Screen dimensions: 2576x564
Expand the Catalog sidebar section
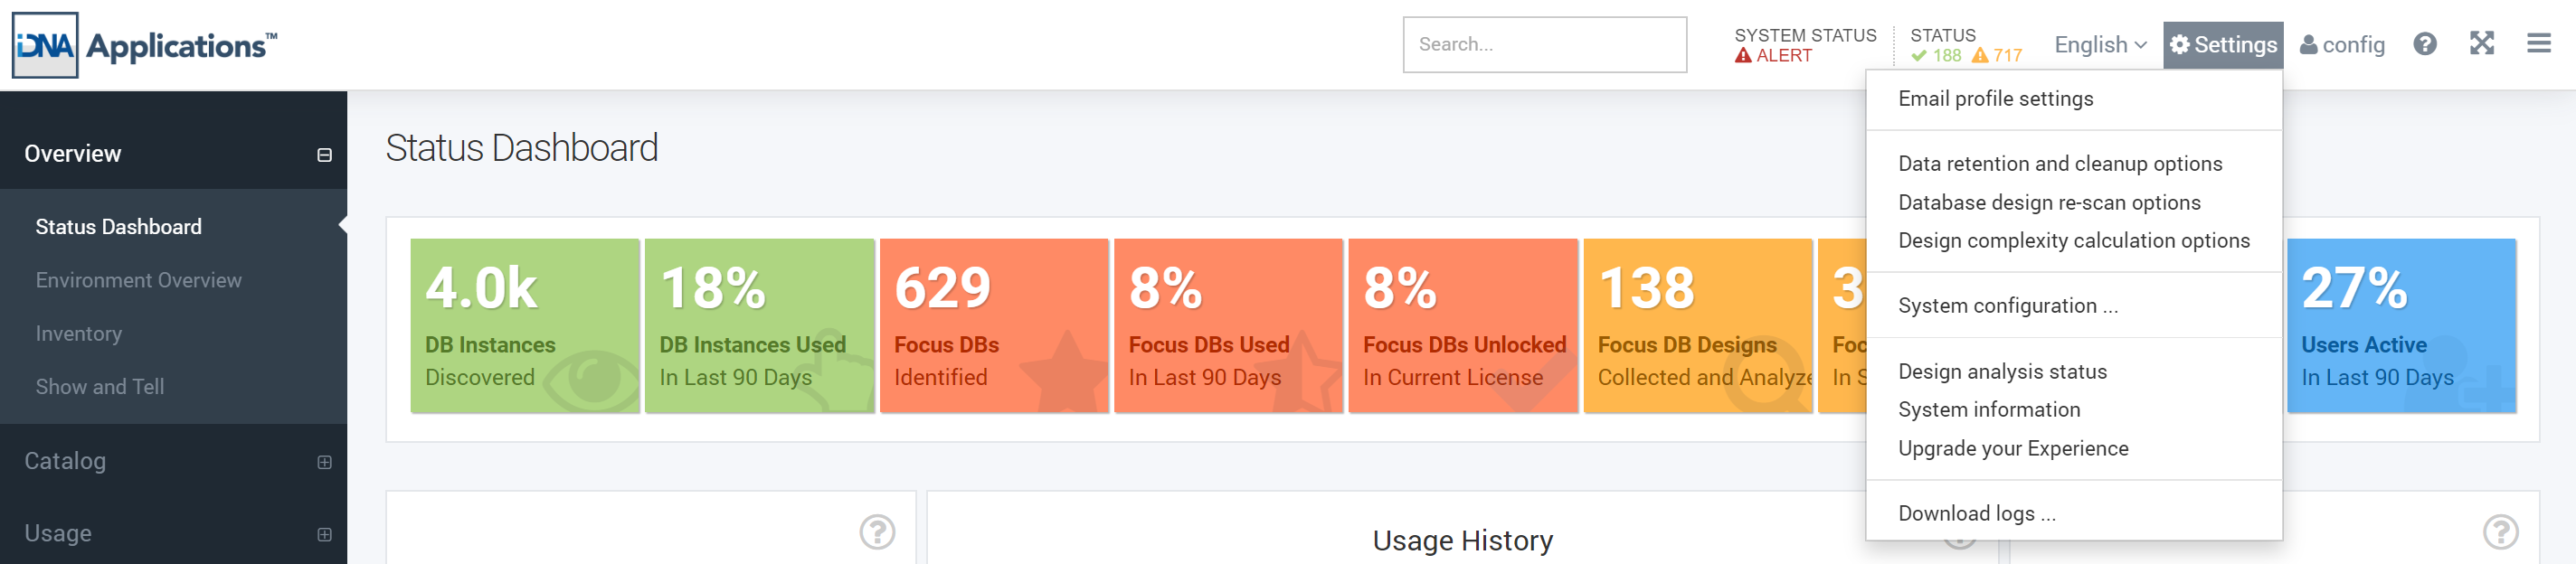click(x=324, y=462)
